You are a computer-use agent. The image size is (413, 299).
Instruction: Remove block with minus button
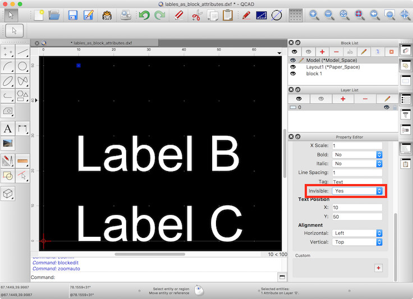336,52
